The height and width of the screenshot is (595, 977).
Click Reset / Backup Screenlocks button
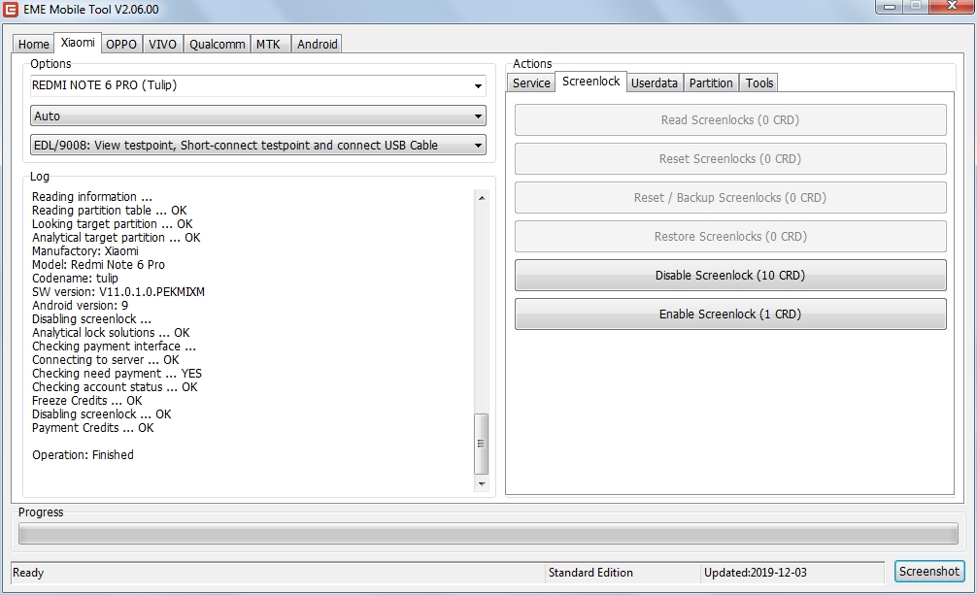[730, 197]
